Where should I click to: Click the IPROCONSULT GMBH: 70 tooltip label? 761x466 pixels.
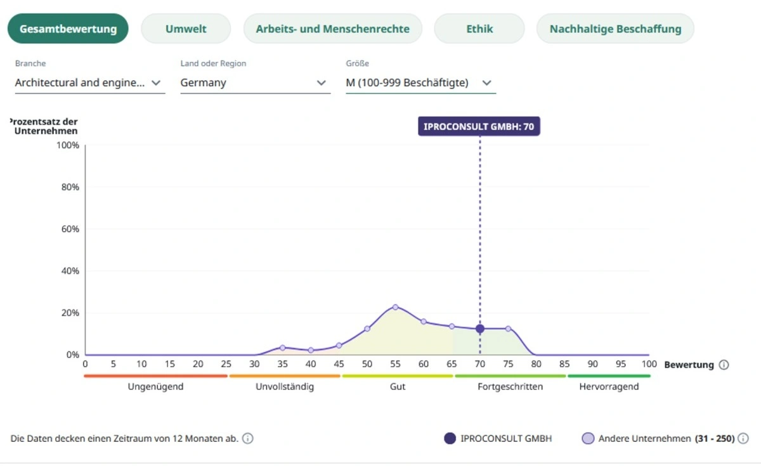479,127
